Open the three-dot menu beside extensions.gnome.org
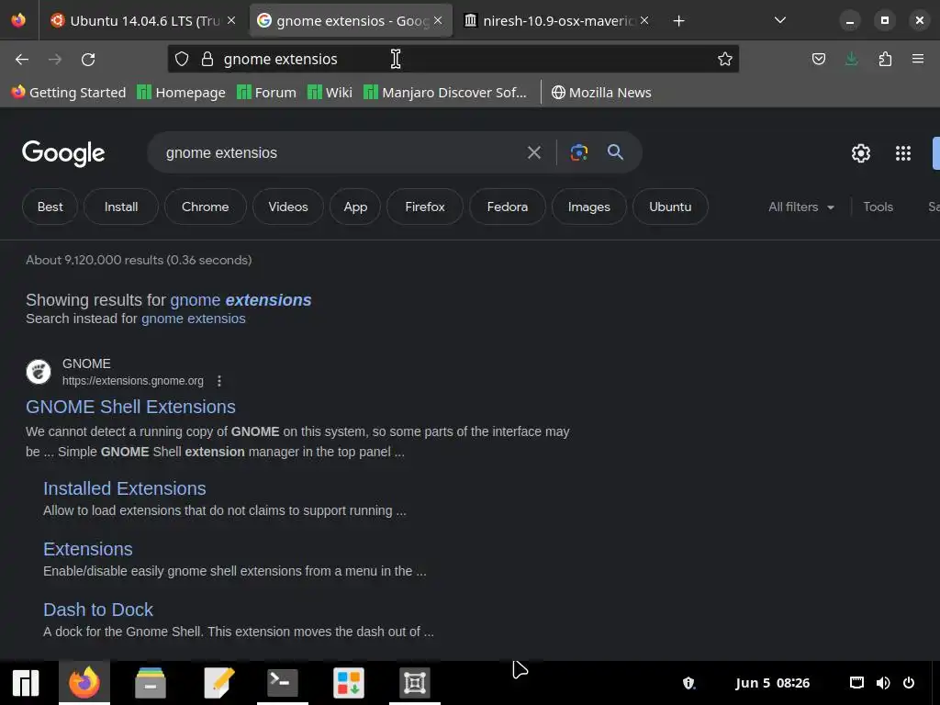Screen dimensions: 940x705 pos(219,381)
